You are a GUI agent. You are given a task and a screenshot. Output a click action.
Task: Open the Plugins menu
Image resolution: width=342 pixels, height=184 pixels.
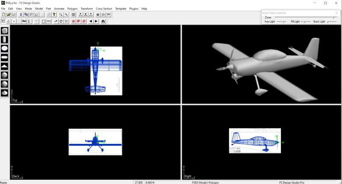click(x=134, y=9)
